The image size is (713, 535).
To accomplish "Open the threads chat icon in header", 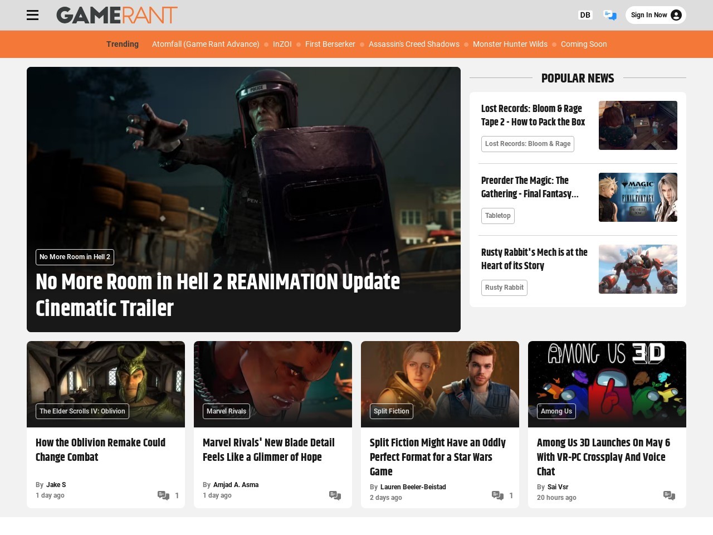I will [x=610, y=15].
